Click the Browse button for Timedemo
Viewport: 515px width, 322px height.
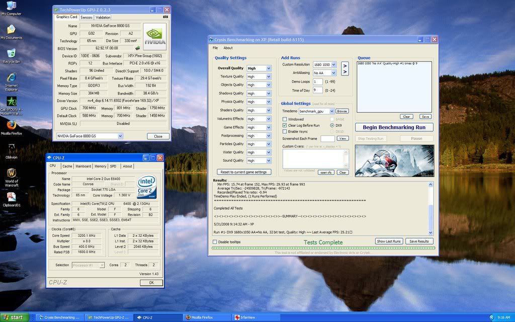tap(342, 111)
